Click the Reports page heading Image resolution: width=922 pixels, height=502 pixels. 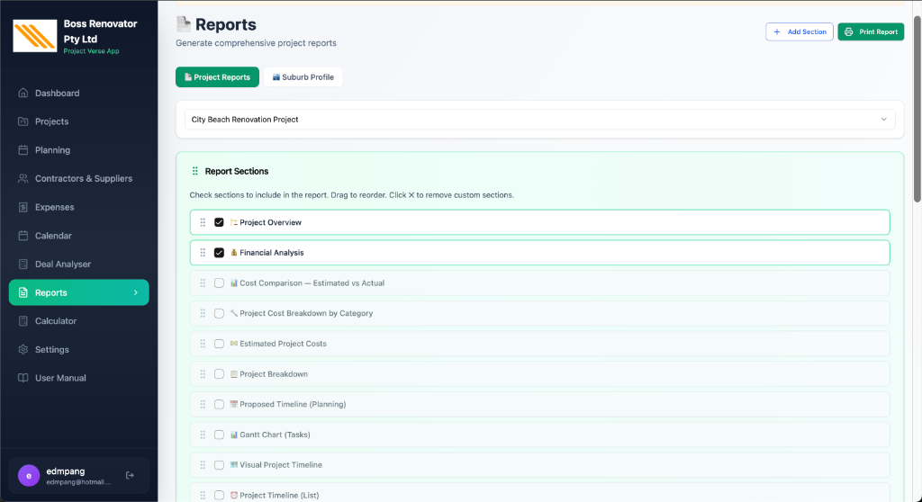pos(226,24)
